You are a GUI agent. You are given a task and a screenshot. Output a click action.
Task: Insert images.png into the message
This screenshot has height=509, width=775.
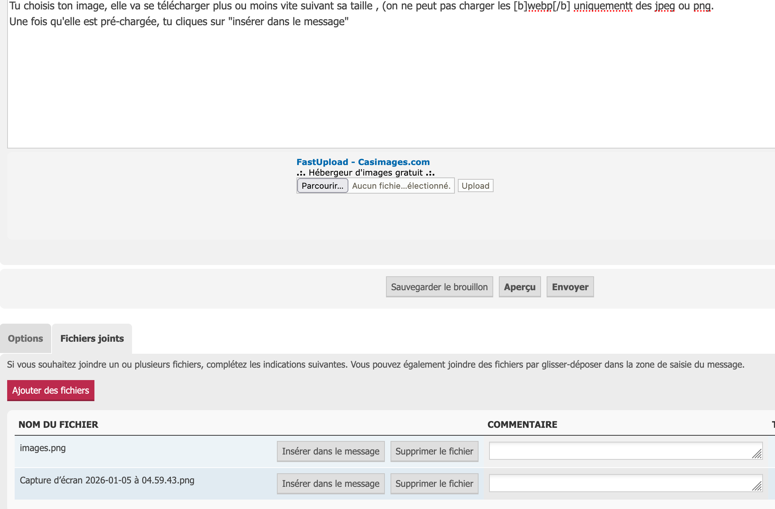tap(330, 451)
